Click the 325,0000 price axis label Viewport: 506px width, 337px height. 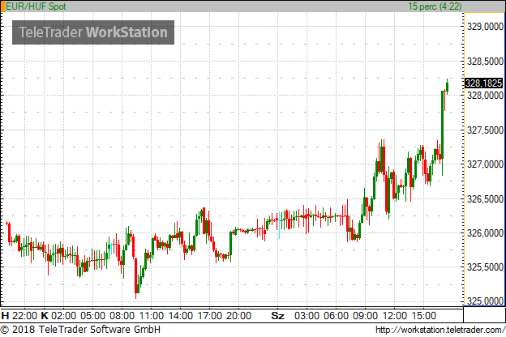click(x=485, y=301)
